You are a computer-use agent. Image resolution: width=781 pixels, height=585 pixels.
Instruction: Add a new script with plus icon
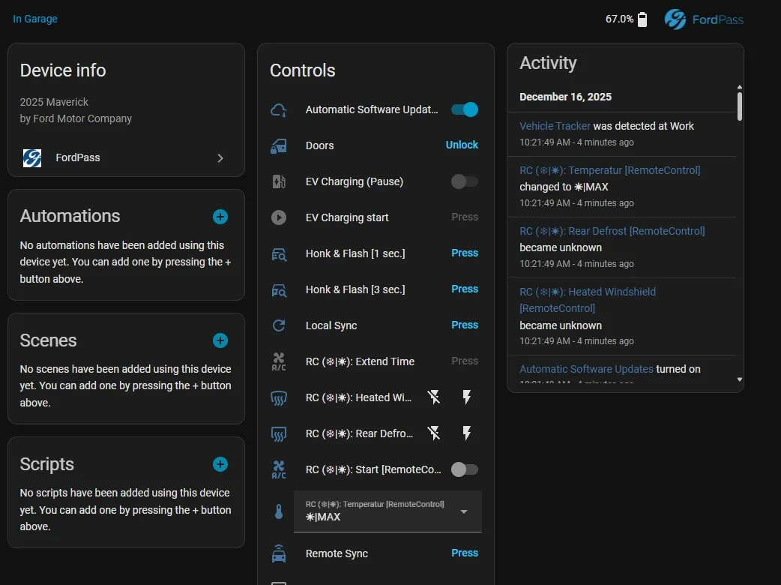(220, 464)
